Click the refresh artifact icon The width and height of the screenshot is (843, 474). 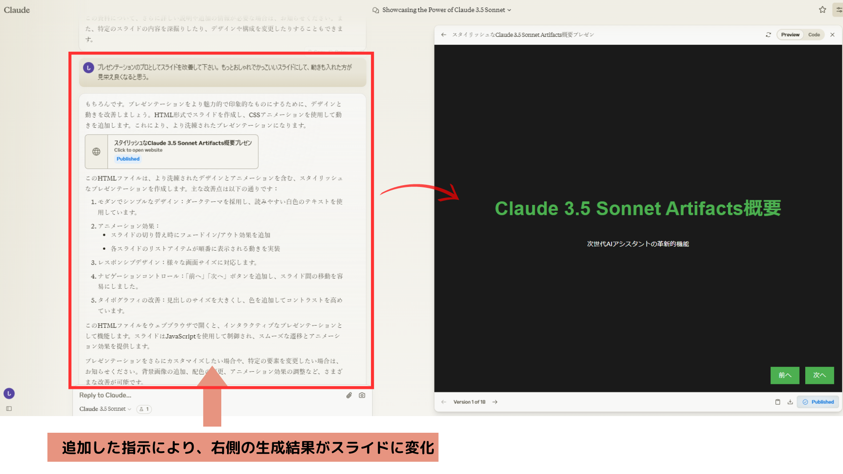768,34
